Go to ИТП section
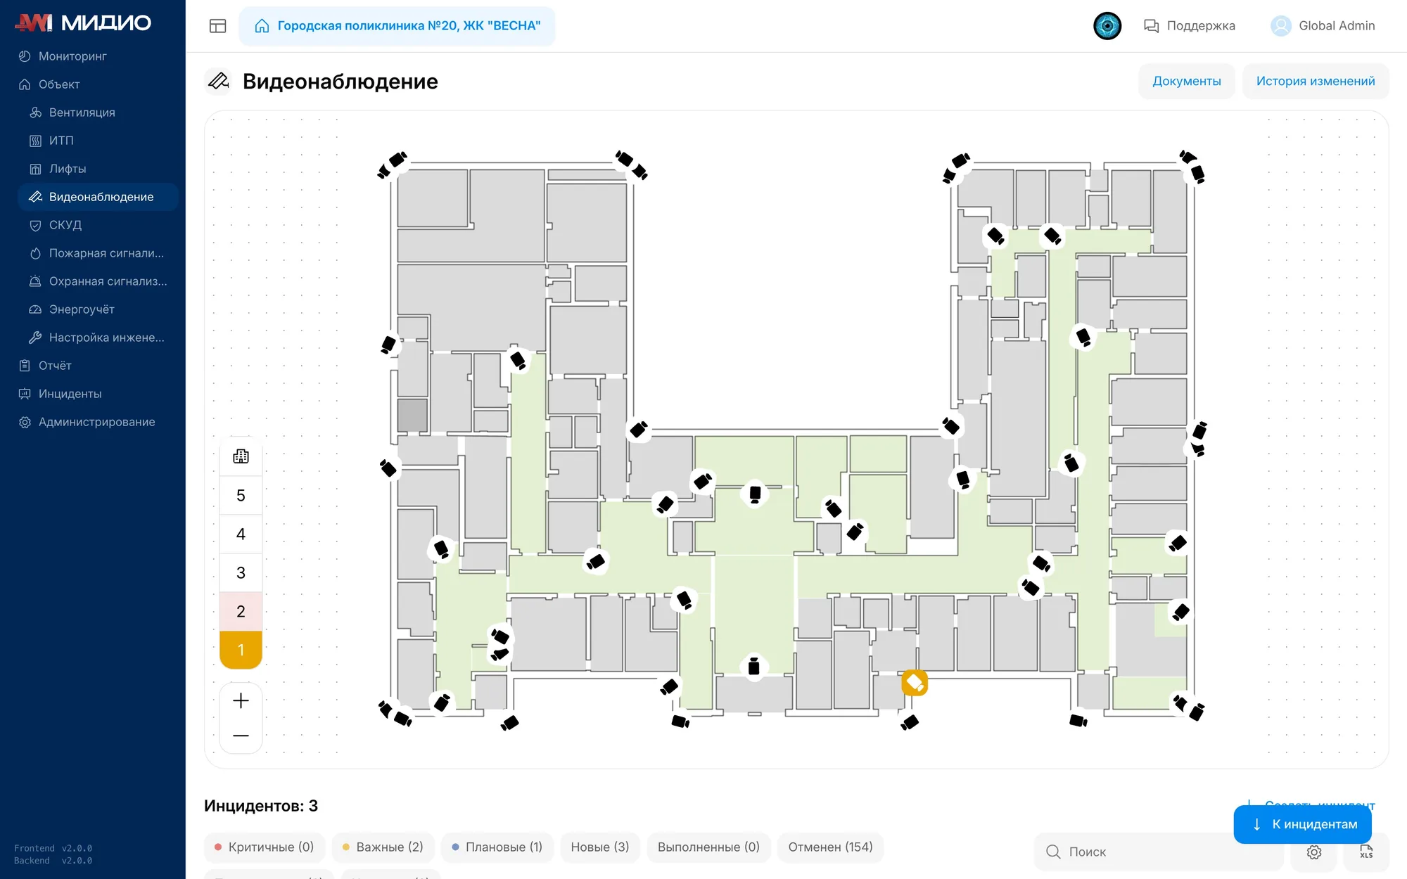Screen dimensions: 1407x879 point(61,141)
